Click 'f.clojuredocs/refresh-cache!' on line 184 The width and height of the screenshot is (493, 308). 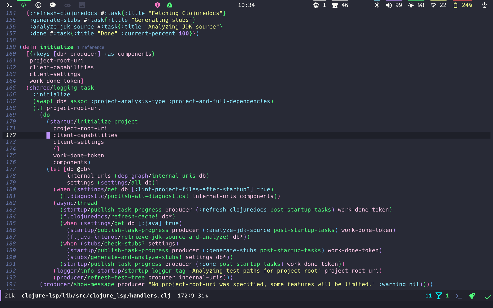click(x=111, y=217)
